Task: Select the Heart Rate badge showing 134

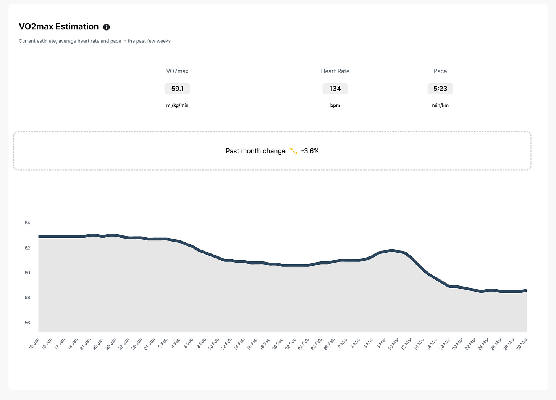Action: click(x=335, y=88)
